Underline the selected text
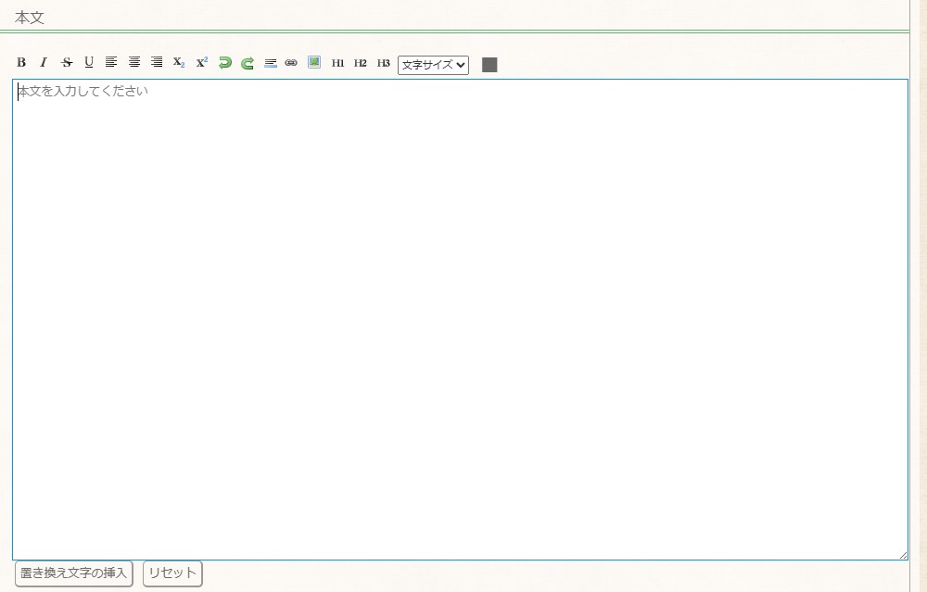 (89, 62)
